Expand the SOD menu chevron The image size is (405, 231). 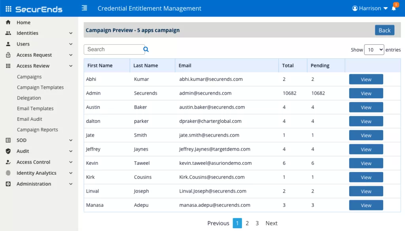point(71,140)
